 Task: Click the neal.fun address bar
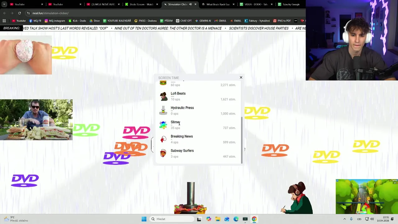point(165,13)
